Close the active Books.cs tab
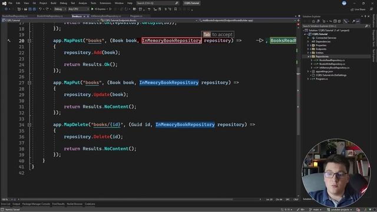The image size is (377, 212). click(88, 16)
